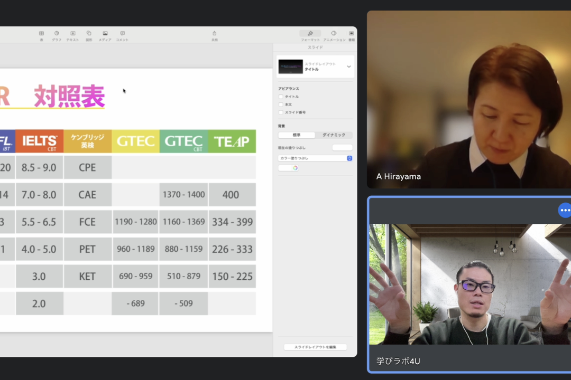571x380 pixels.
Task: Add a comment with コメント
Action: (x=122, y=36)
